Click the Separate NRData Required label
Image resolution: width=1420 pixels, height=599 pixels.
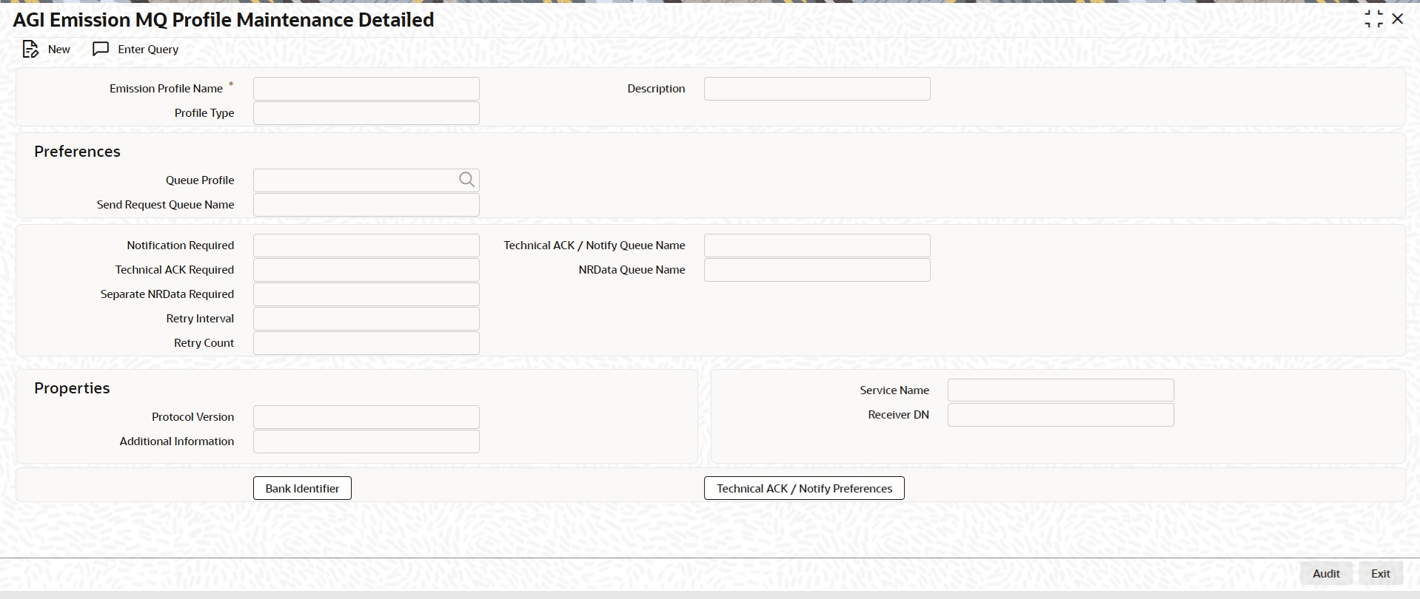(x=167, y=294)
